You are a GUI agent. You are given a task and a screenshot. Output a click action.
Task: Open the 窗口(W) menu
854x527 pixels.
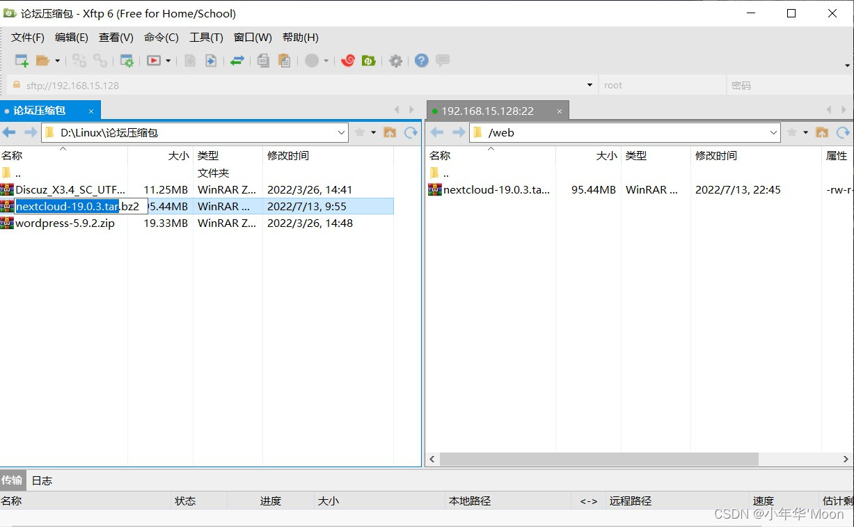(x=253, y=38)
